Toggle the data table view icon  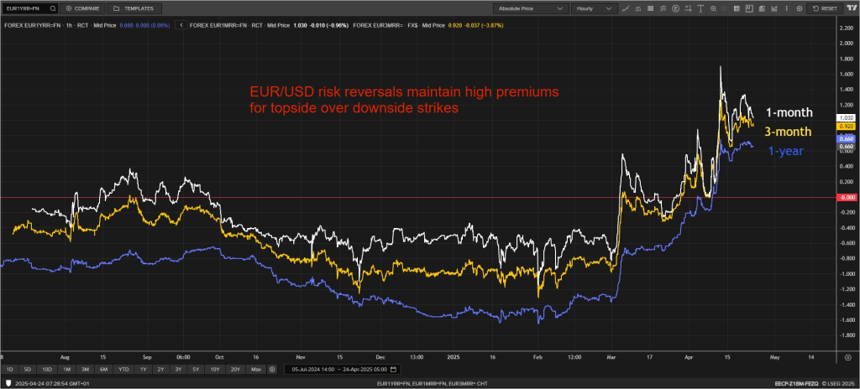point(735,8)
